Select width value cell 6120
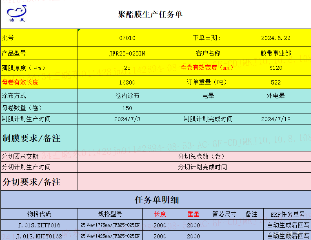The image size is (311, 240). (x=275, y=68)
